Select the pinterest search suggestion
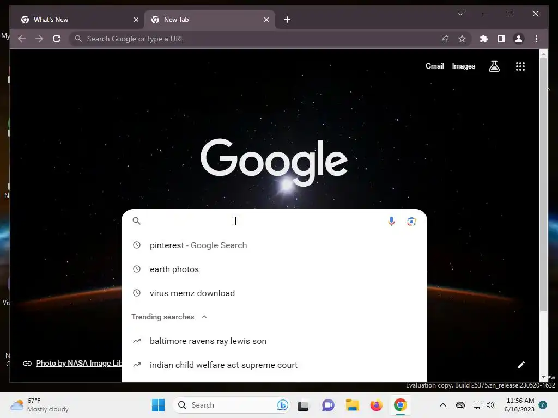 274,245
